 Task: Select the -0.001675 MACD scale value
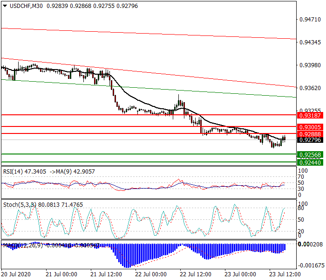[311, 266]
